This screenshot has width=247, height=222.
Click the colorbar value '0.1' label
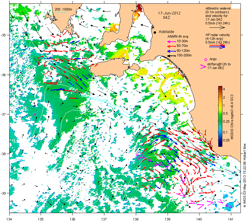coord(225,132)
